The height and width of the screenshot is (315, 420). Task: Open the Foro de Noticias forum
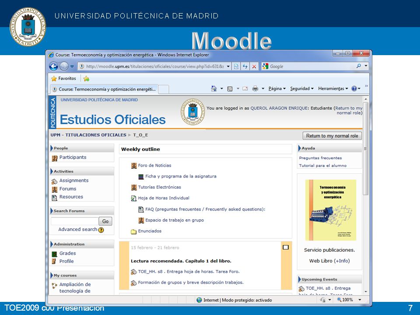click(154, 165)
